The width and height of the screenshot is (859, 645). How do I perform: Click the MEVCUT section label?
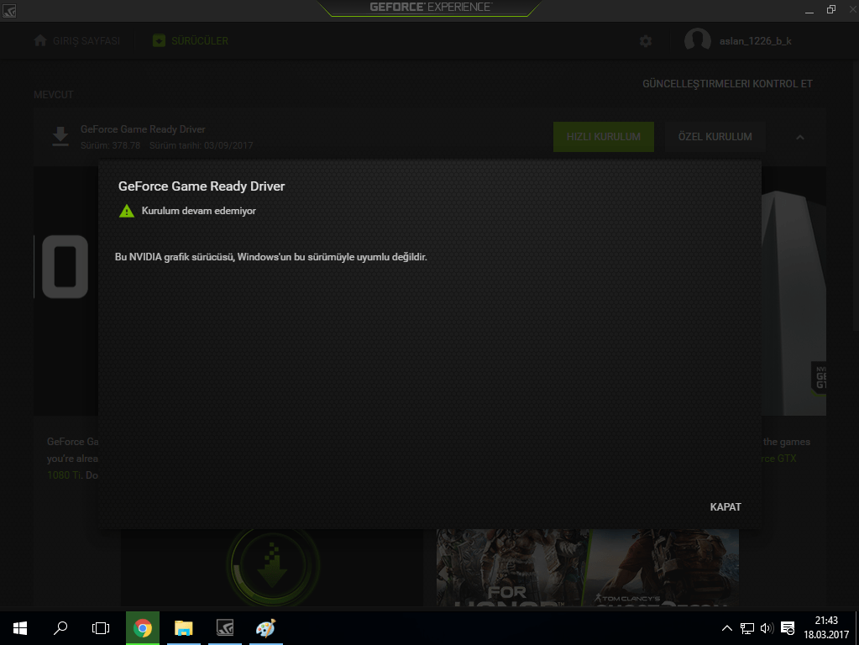54,95
